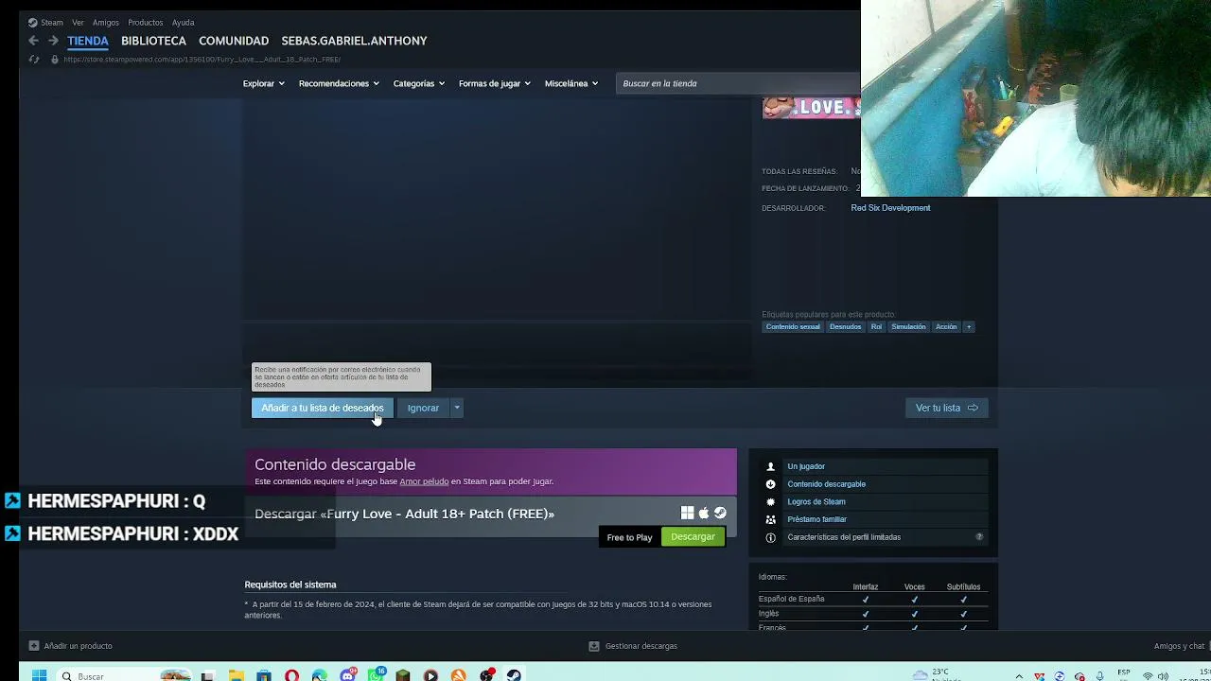Open the Productos menu
The height and width of the screenshot is (681, 1211).
(146, 22)
